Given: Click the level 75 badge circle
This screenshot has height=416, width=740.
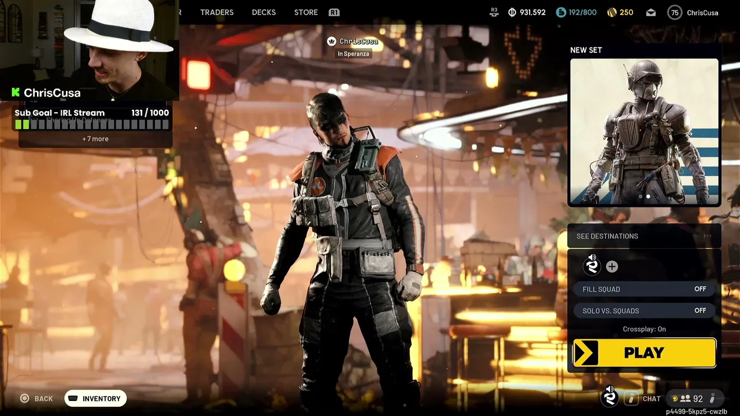Looking at the screenshot, I should click(x=675, y=13).
